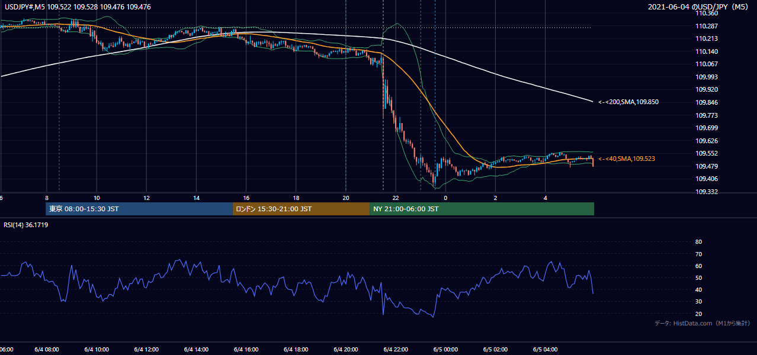The height and width of the screenshot is (355, 757).
Task: Click bottom time label 6/4 08:00
Action: point(46,349)
